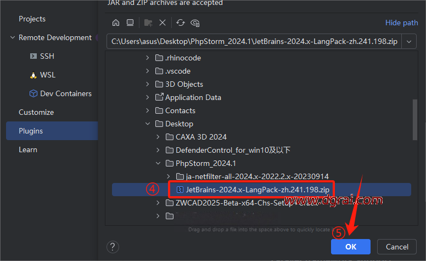The width and height of the screenshot is (426, 261).
Task: Expand the Contacts folder chevron
Action: tap(147, 110)
